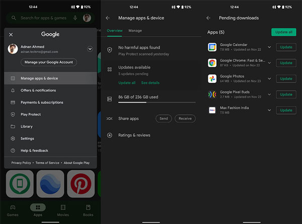Image resolution: width=302 pixels, height=224 pixels.
Task: Open Play Protect menu entry
Action: pos(50,114)
